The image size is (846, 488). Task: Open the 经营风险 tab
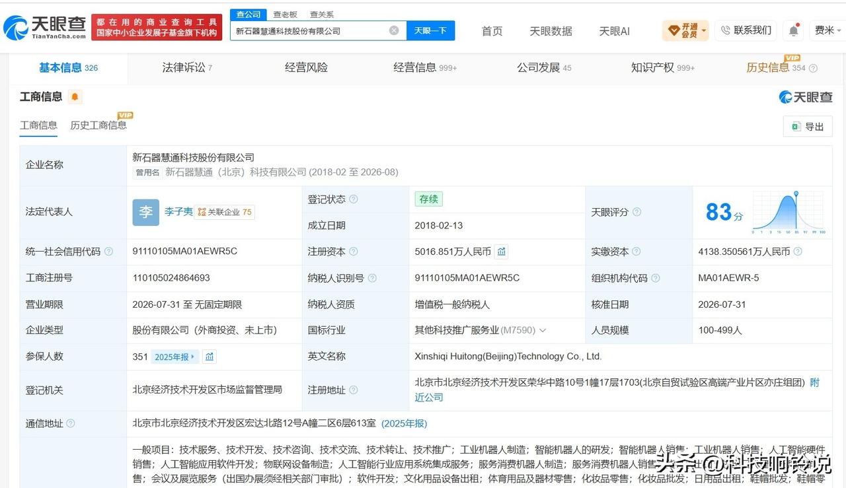coord(306,68)
